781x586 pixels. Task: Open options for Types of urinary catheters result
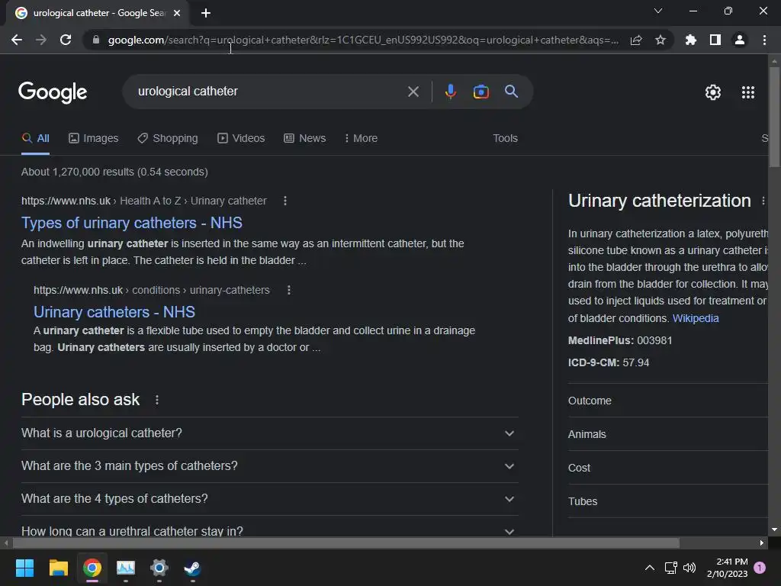click(x=285, y=201)
